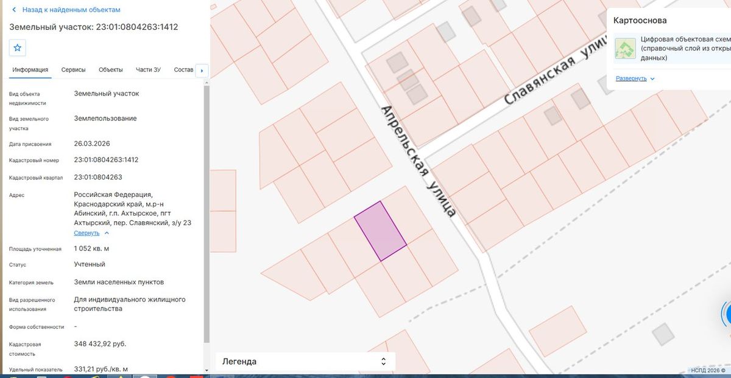Viewport: 731px width, 378px height.
Task: Select the Информация tab
Action: point(30,70)
